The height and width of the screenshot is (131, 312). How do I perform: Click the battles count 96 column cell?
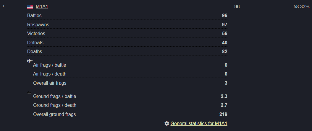coord(237,7)
